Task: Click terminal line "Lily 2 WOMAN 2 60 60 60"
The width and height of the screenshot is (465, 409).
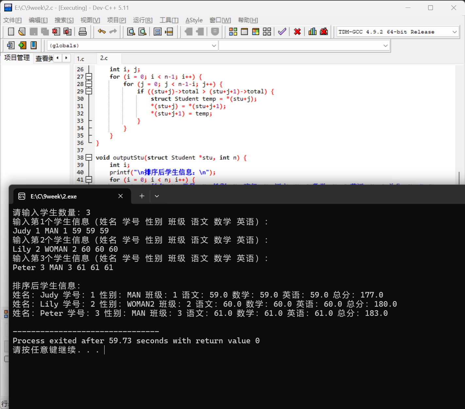Action: [65, 249]
